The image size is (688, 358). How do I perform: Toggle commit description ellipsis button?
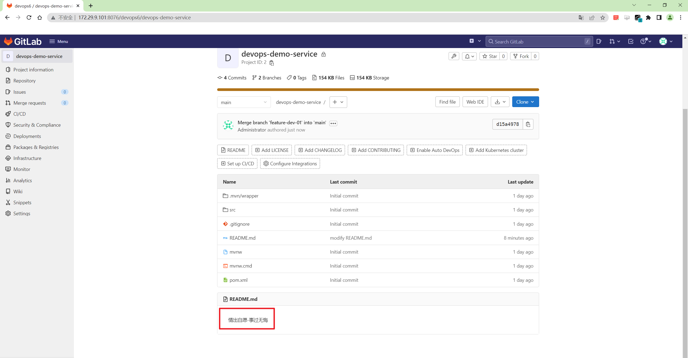point(333,123)
